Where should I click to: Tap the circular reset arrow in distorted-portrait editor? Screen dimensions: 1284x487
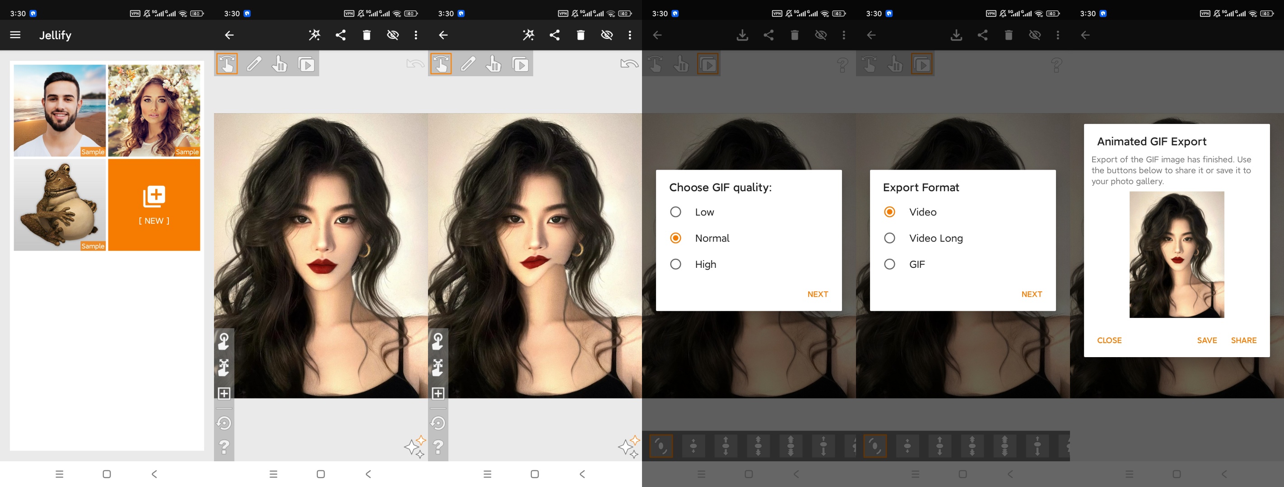pyautogui.click(x=438, y=423)
